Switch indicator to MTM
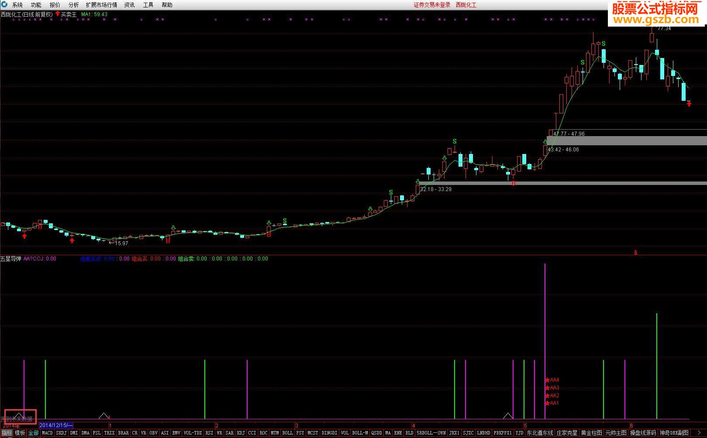707x438 pixels. click(275, 433)
